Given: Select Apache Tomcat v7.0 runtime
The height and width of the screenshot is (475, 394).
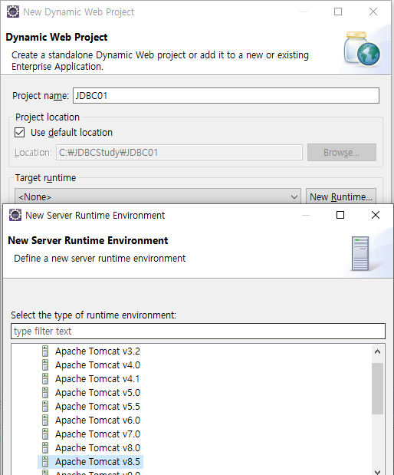Looking at the screenshot, I should point(97,434).
